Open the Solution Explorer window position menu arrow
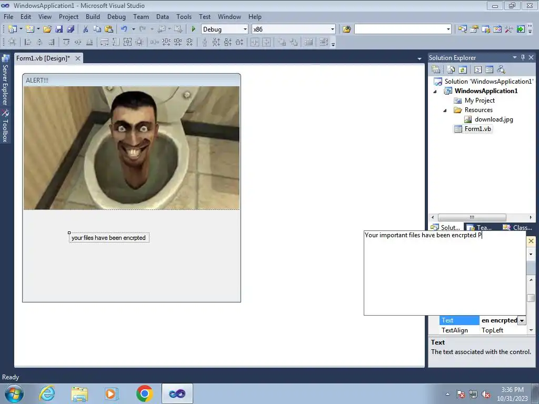This screenshot has height=404, width=539. click(x=515, y=57)
